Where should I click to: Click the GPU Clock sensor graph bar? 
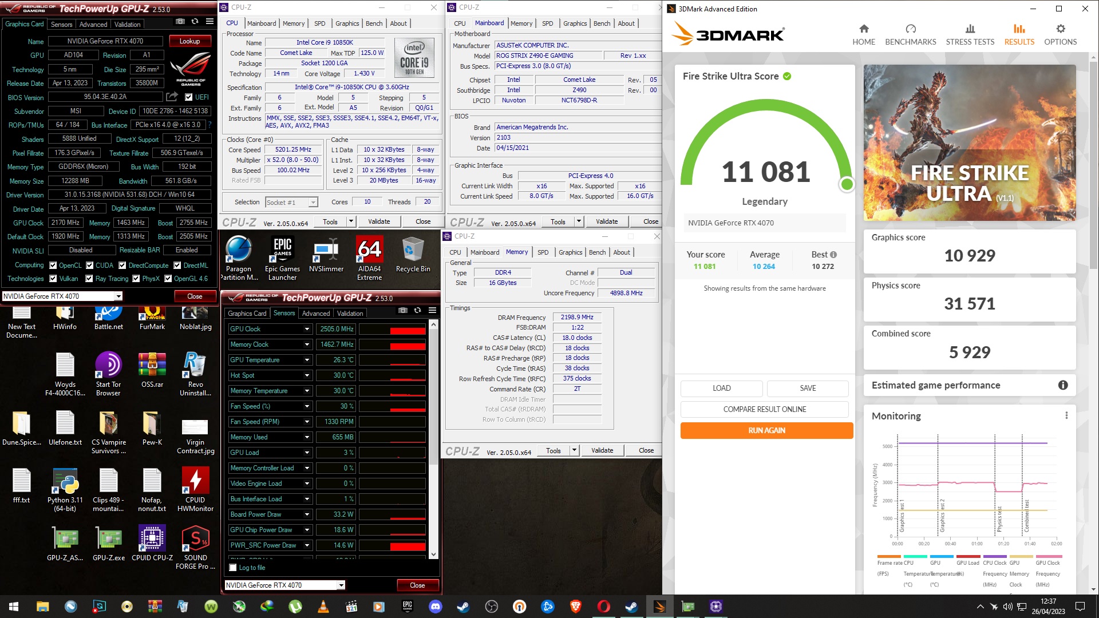393,329
